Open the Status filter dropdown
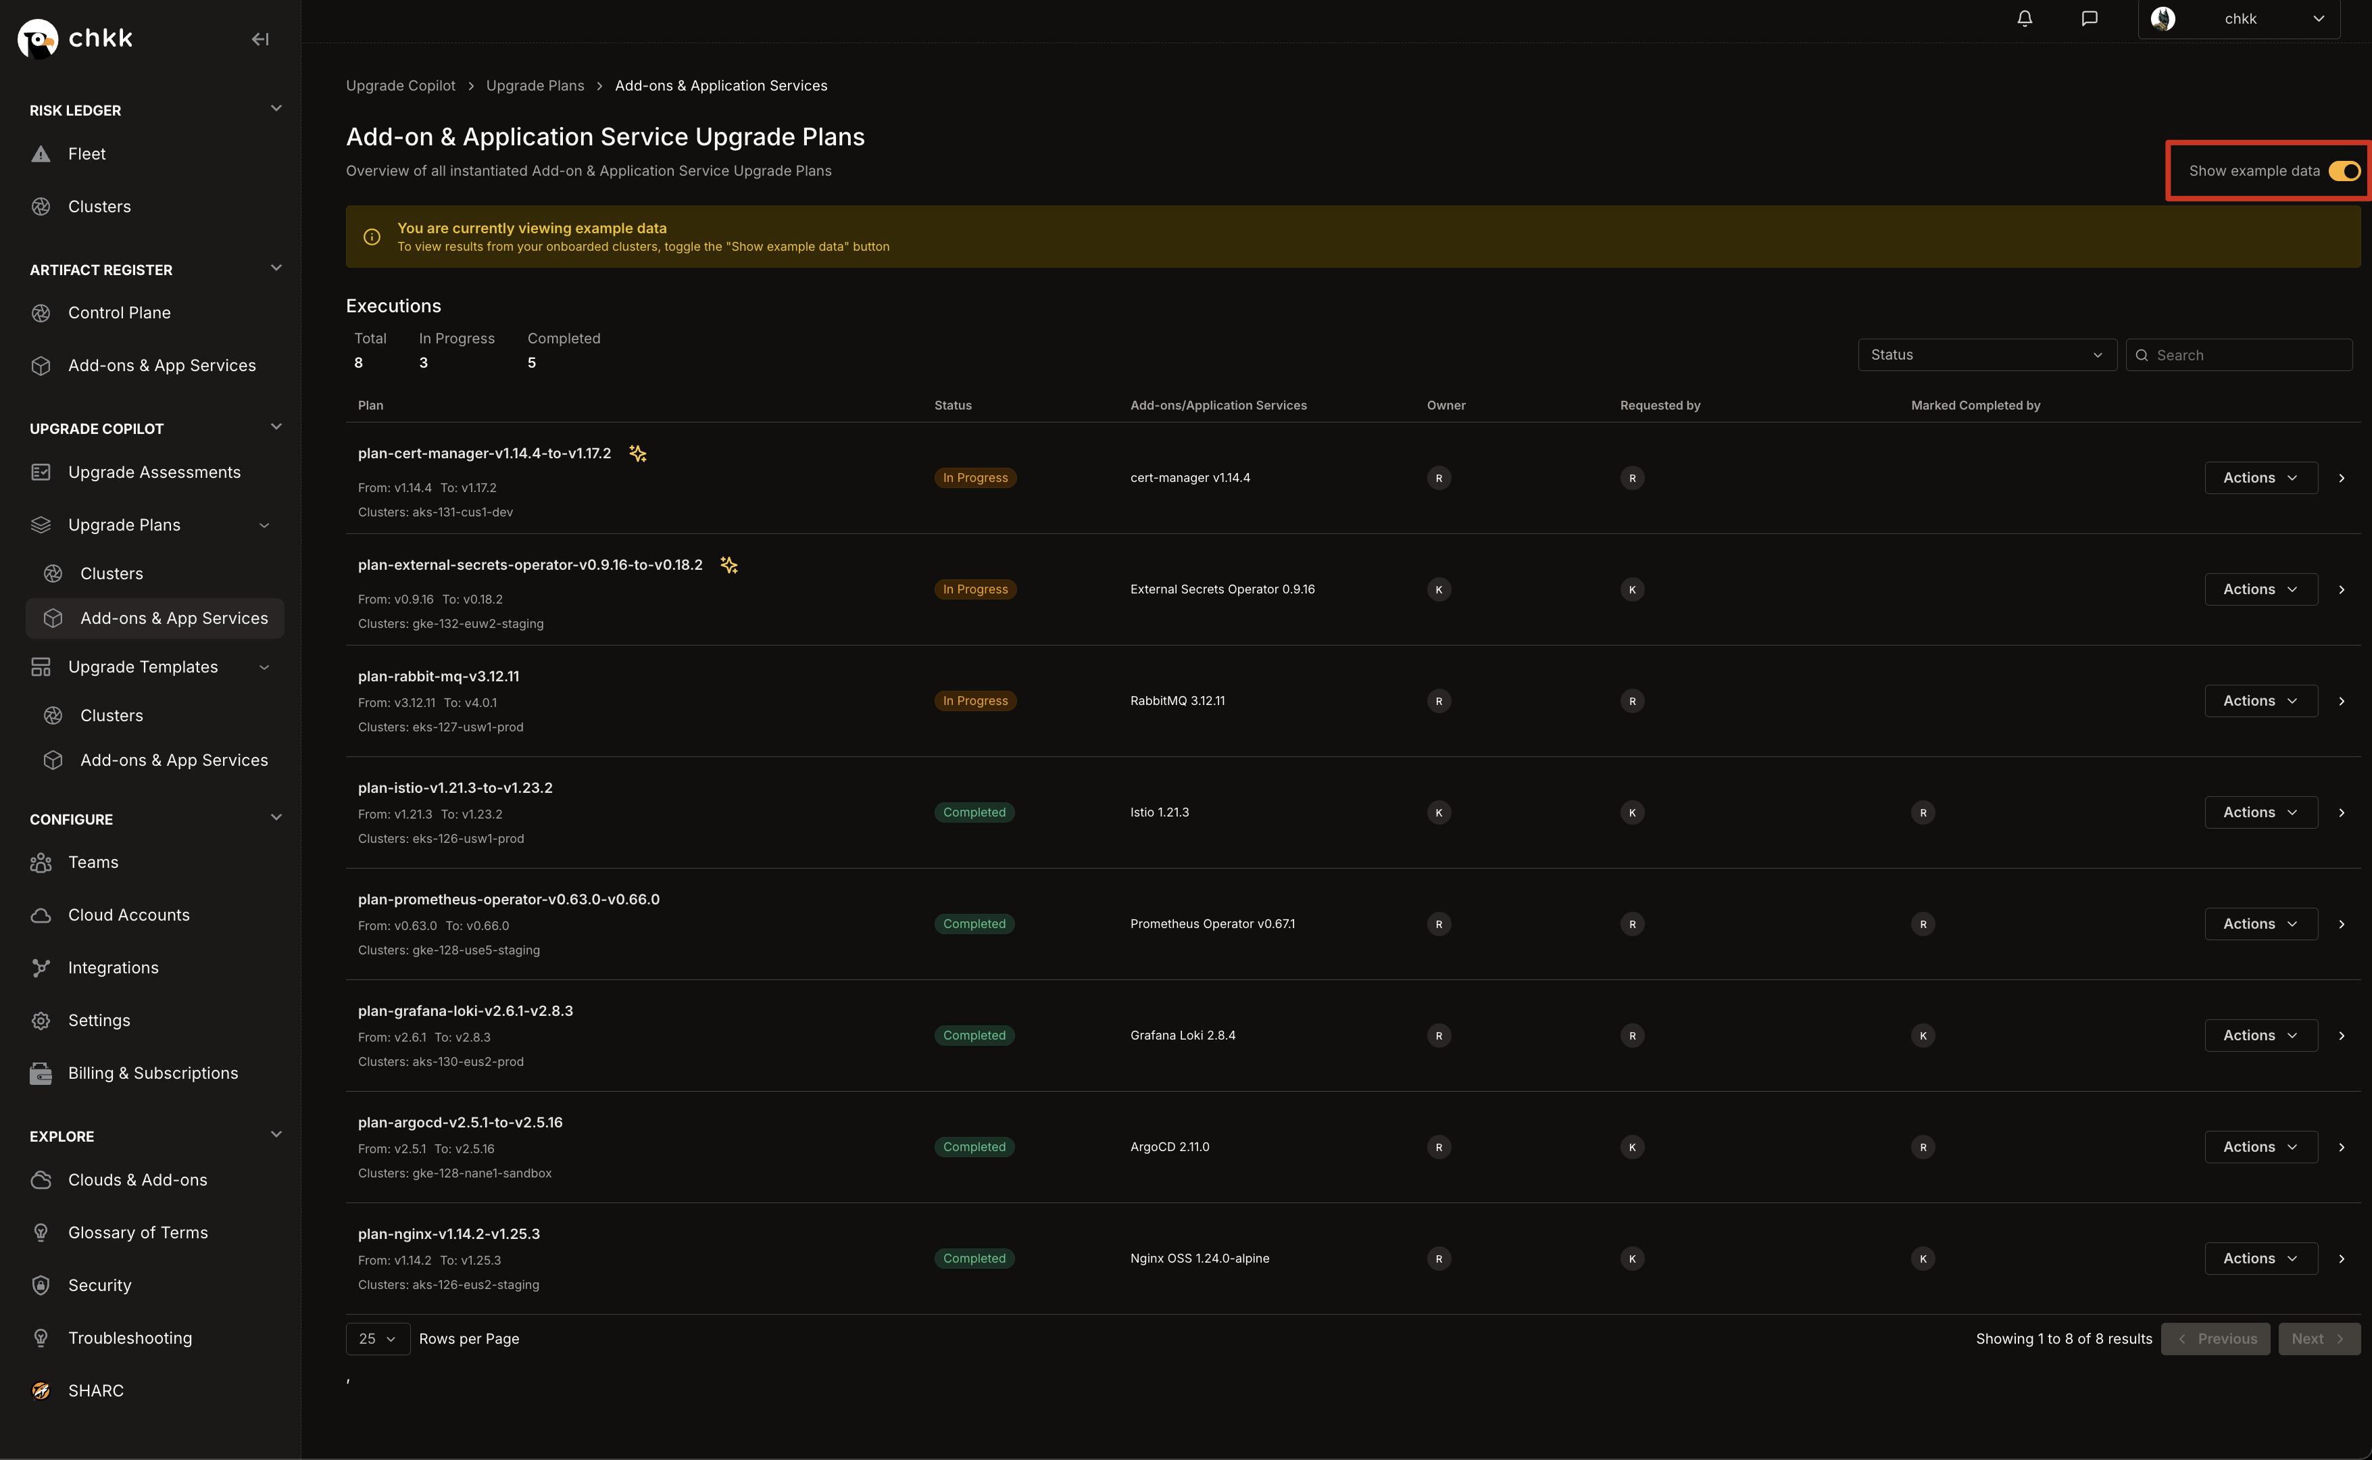Image resolution: width=2372 pixels, height=1460 pixels. pos(1986,354)
